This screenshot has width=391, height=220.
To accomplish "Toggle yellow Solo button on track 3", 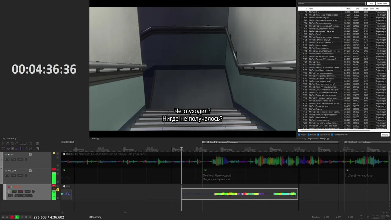I will (58, 190).
